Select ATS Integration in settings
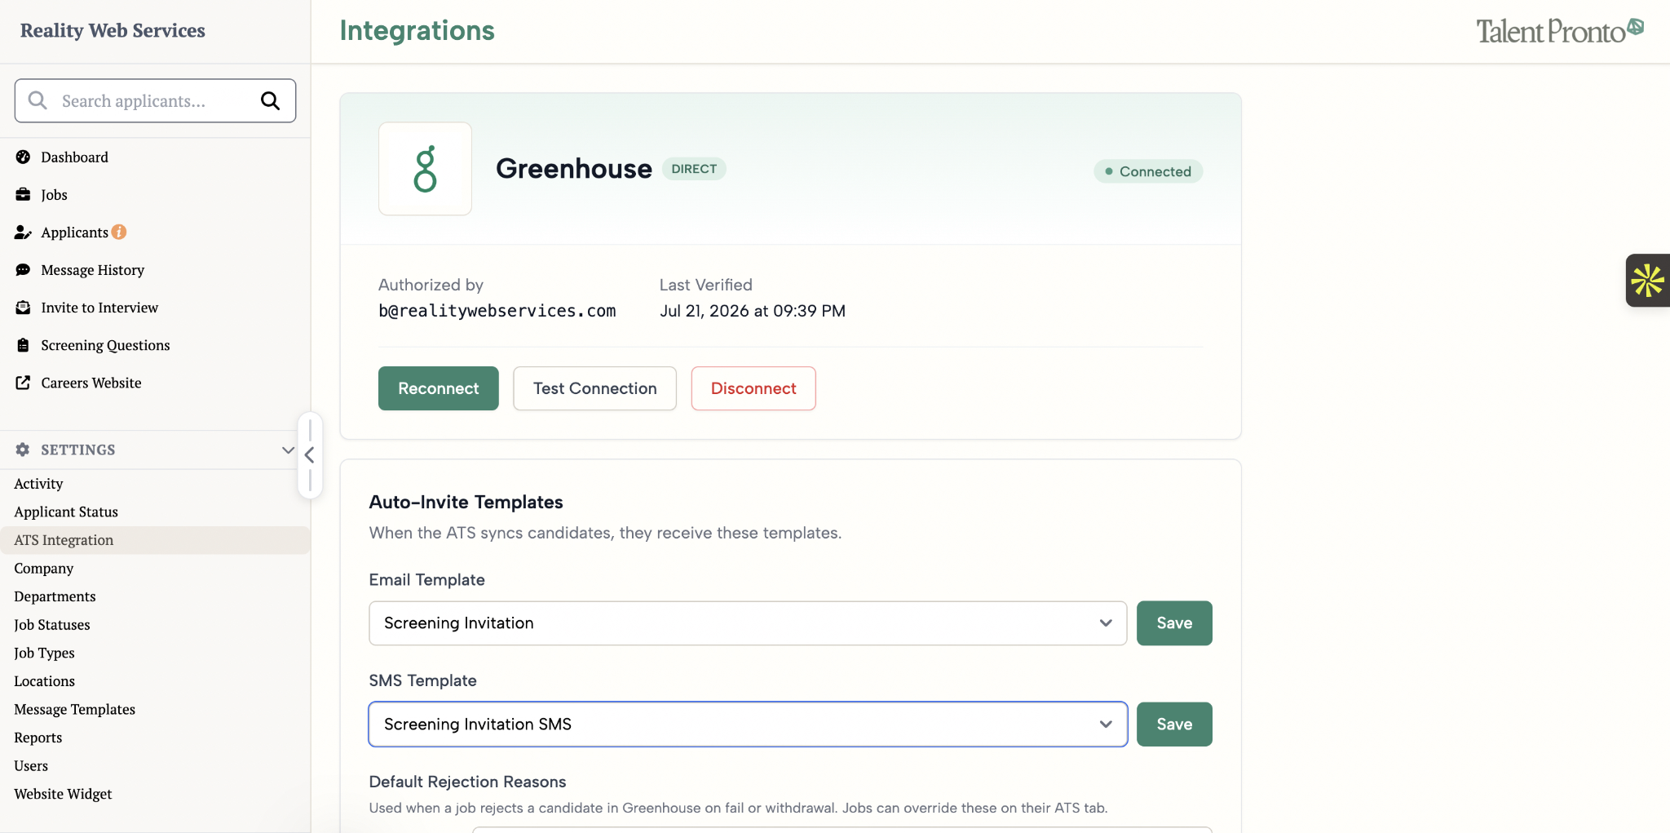This screenshot has height=833, width=1670. [155, 540]
